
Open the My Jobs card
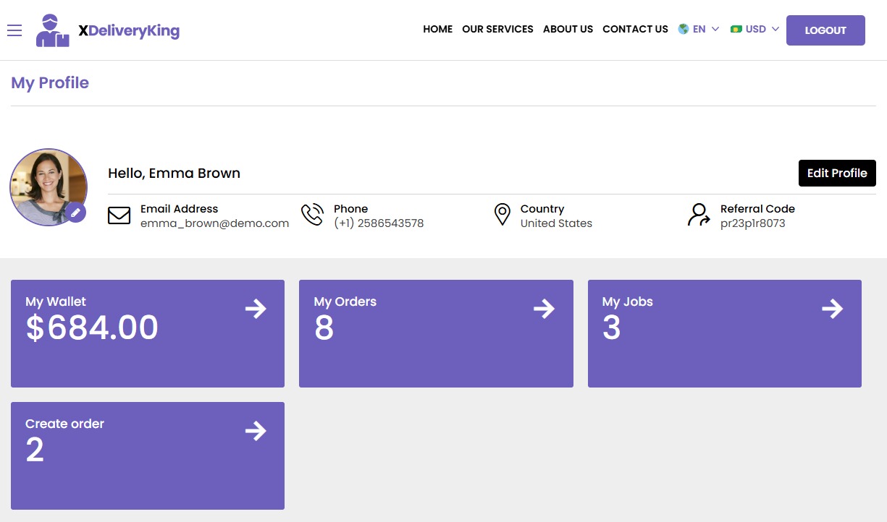[724, 333]
